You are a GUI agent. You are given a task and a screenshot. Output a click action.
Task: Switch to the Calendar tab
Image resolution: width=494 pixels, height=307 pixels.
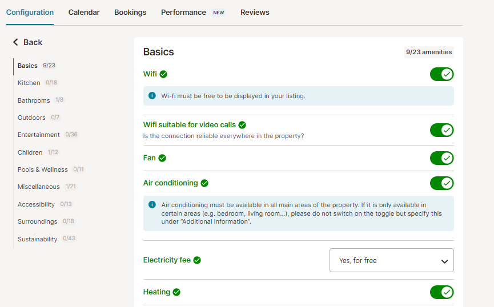point(84,13)
